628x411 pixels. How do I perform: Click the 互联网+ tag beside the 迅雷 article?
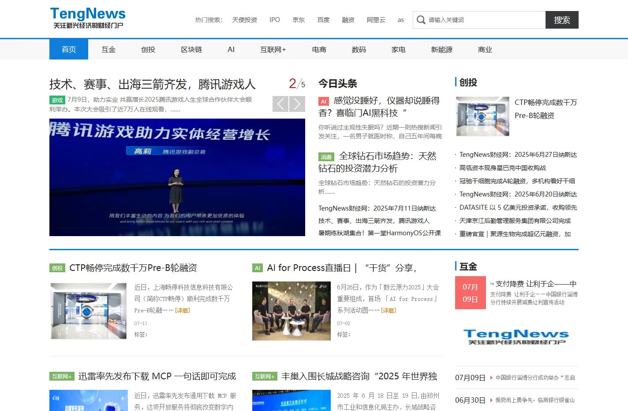click(62, 376)
